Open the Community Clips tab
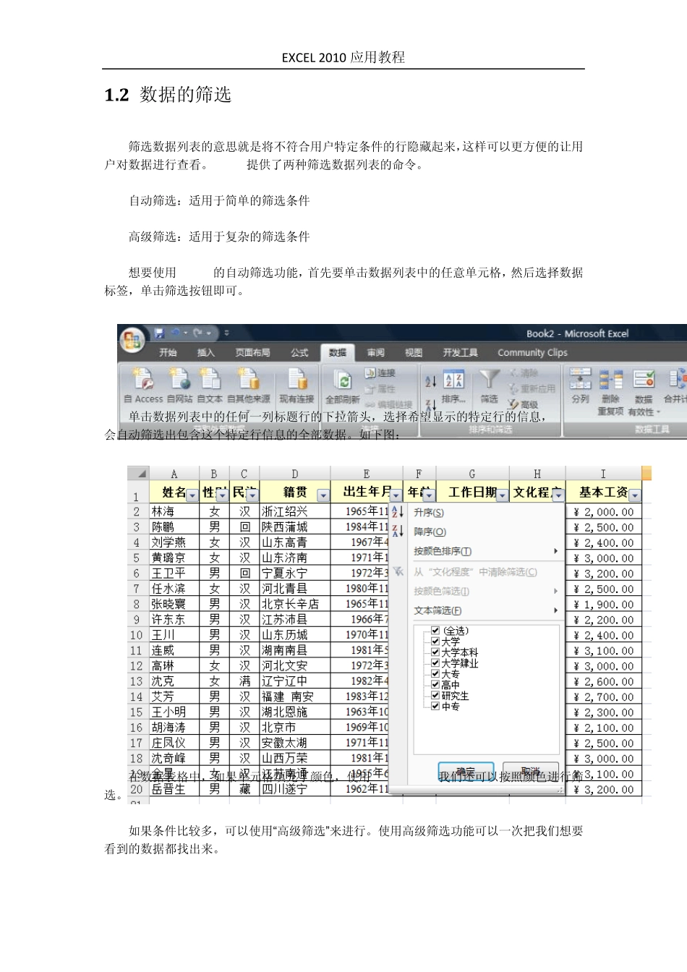The height and width of the screenshot is (972, 687). (x=532, y=352)
